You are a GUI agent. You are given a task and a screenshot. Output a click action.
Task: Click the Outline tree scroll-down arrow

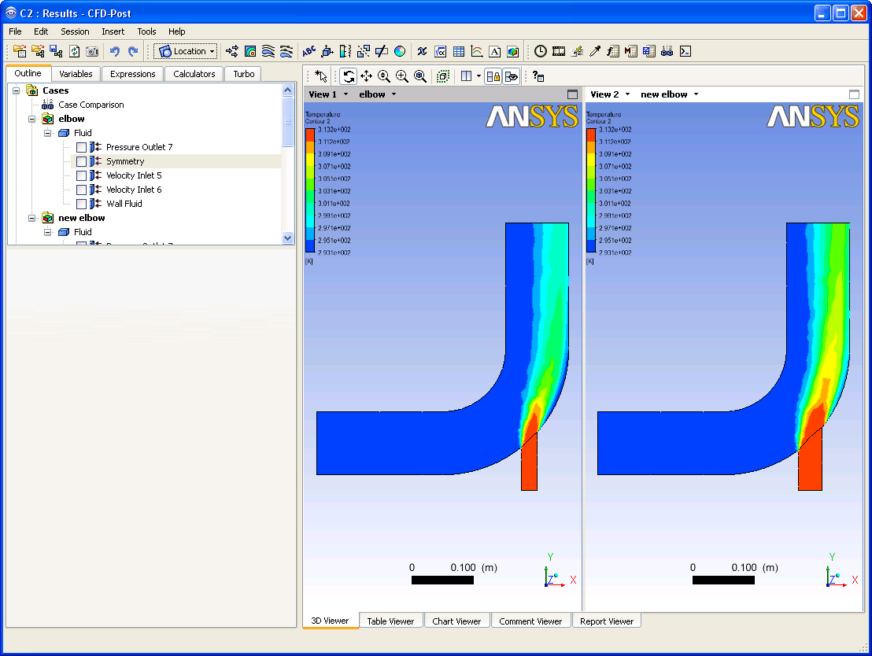pyautogui.click(x=287, y=238)
